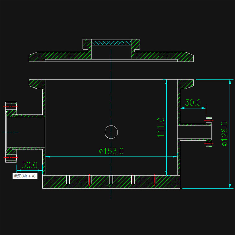Select the blue cross-hatched mesh in the lid
Screen dimensions: 235x235
pyautogui.click(x=111, y=43)
